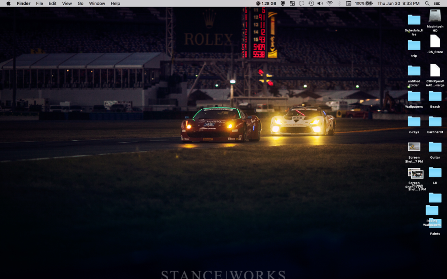Open the Go menu
The width and height of the screenshot is (447, 279).
pyautogui.click(x=80, y=3)
